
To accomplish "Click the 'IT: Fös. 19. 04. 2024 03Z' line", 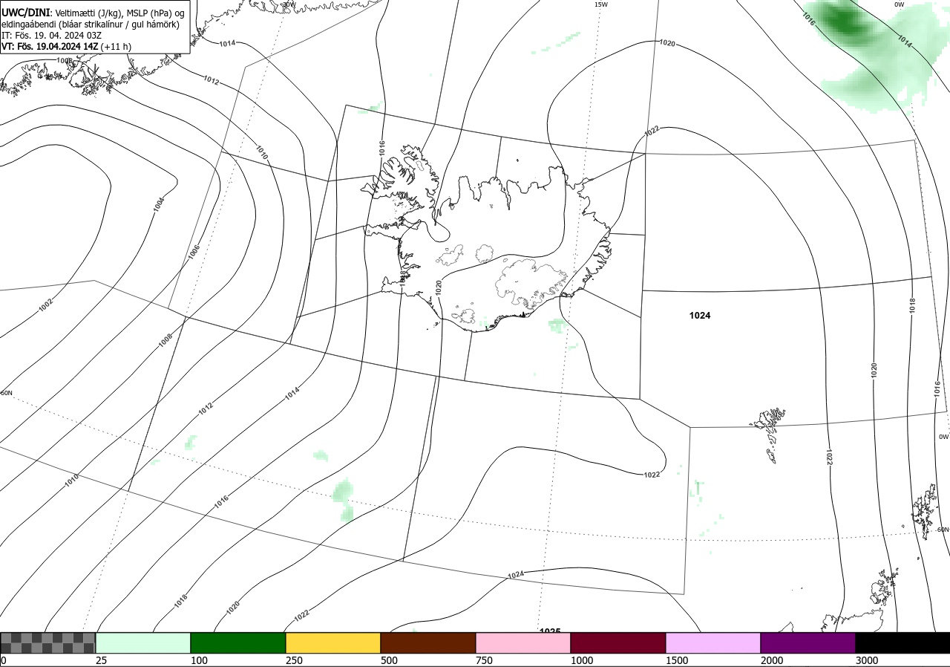I will (53, 35).
